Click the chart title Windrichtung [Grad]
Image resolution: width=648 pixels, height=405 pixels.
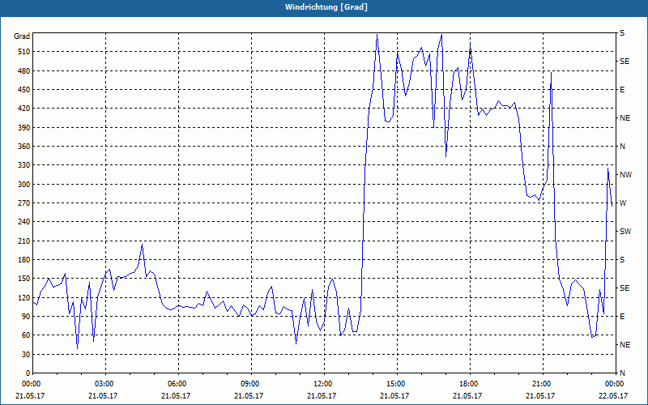pos(326,7)
